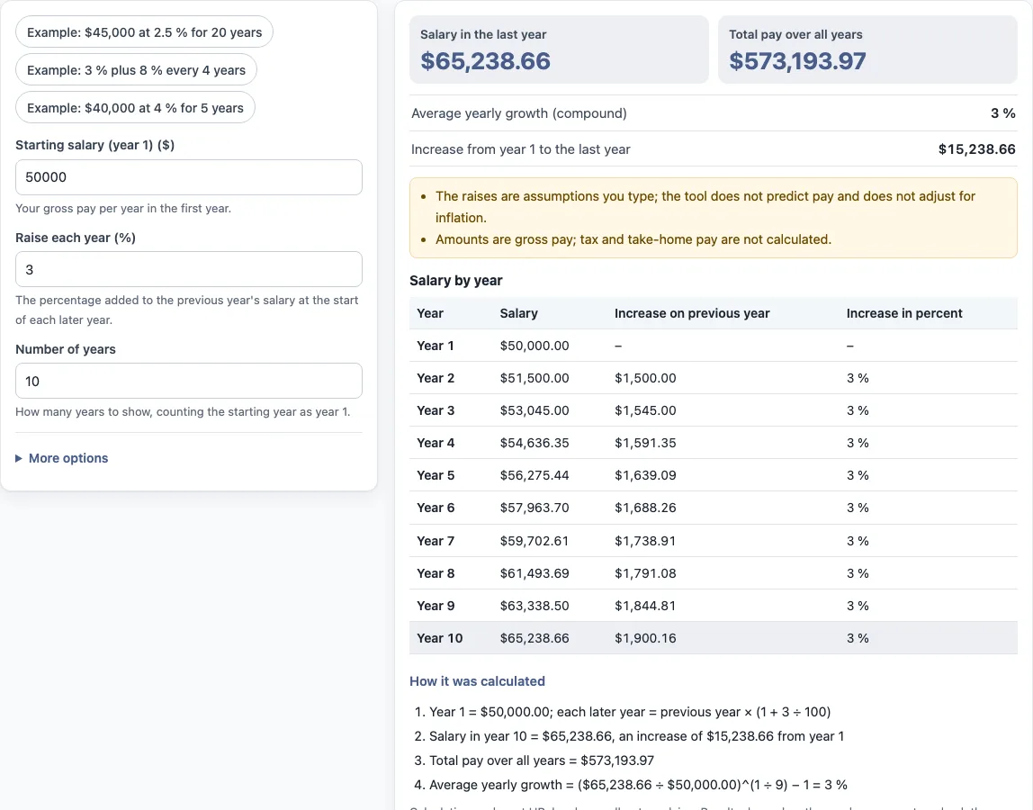Screen dimensions: 1033x810
Task: Select Year 8 salary $61,493.69
Action: [534, 572]
